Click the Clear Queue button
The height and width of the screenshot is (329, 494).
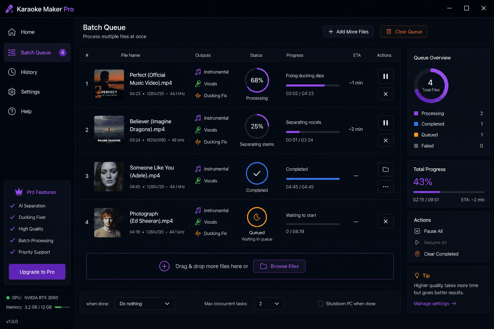(x=404, y=31)
